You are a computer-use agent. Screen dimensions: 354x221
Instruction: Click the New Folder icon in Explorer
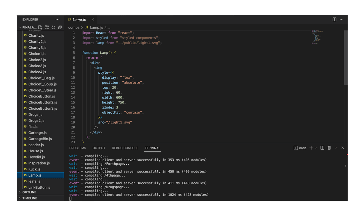coord(47,28)
